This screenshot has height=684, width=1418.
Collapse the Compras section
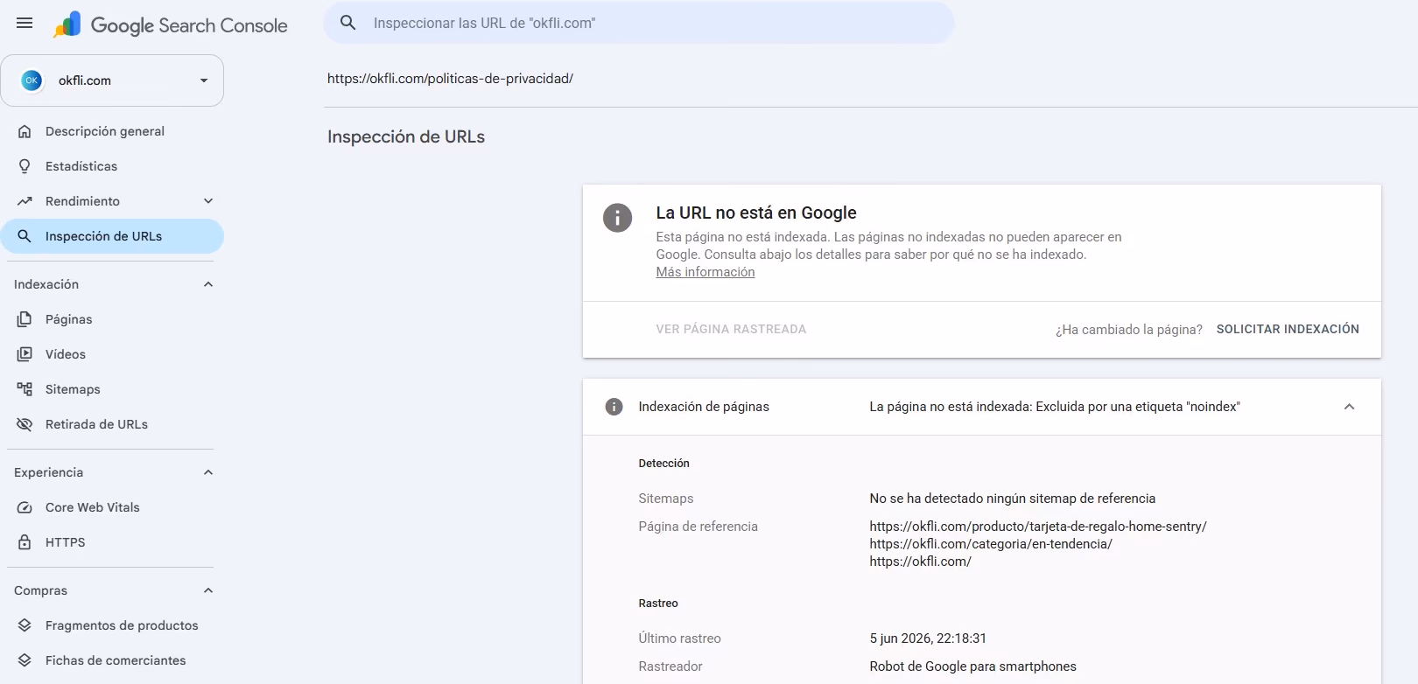click(x=208, y=590)
